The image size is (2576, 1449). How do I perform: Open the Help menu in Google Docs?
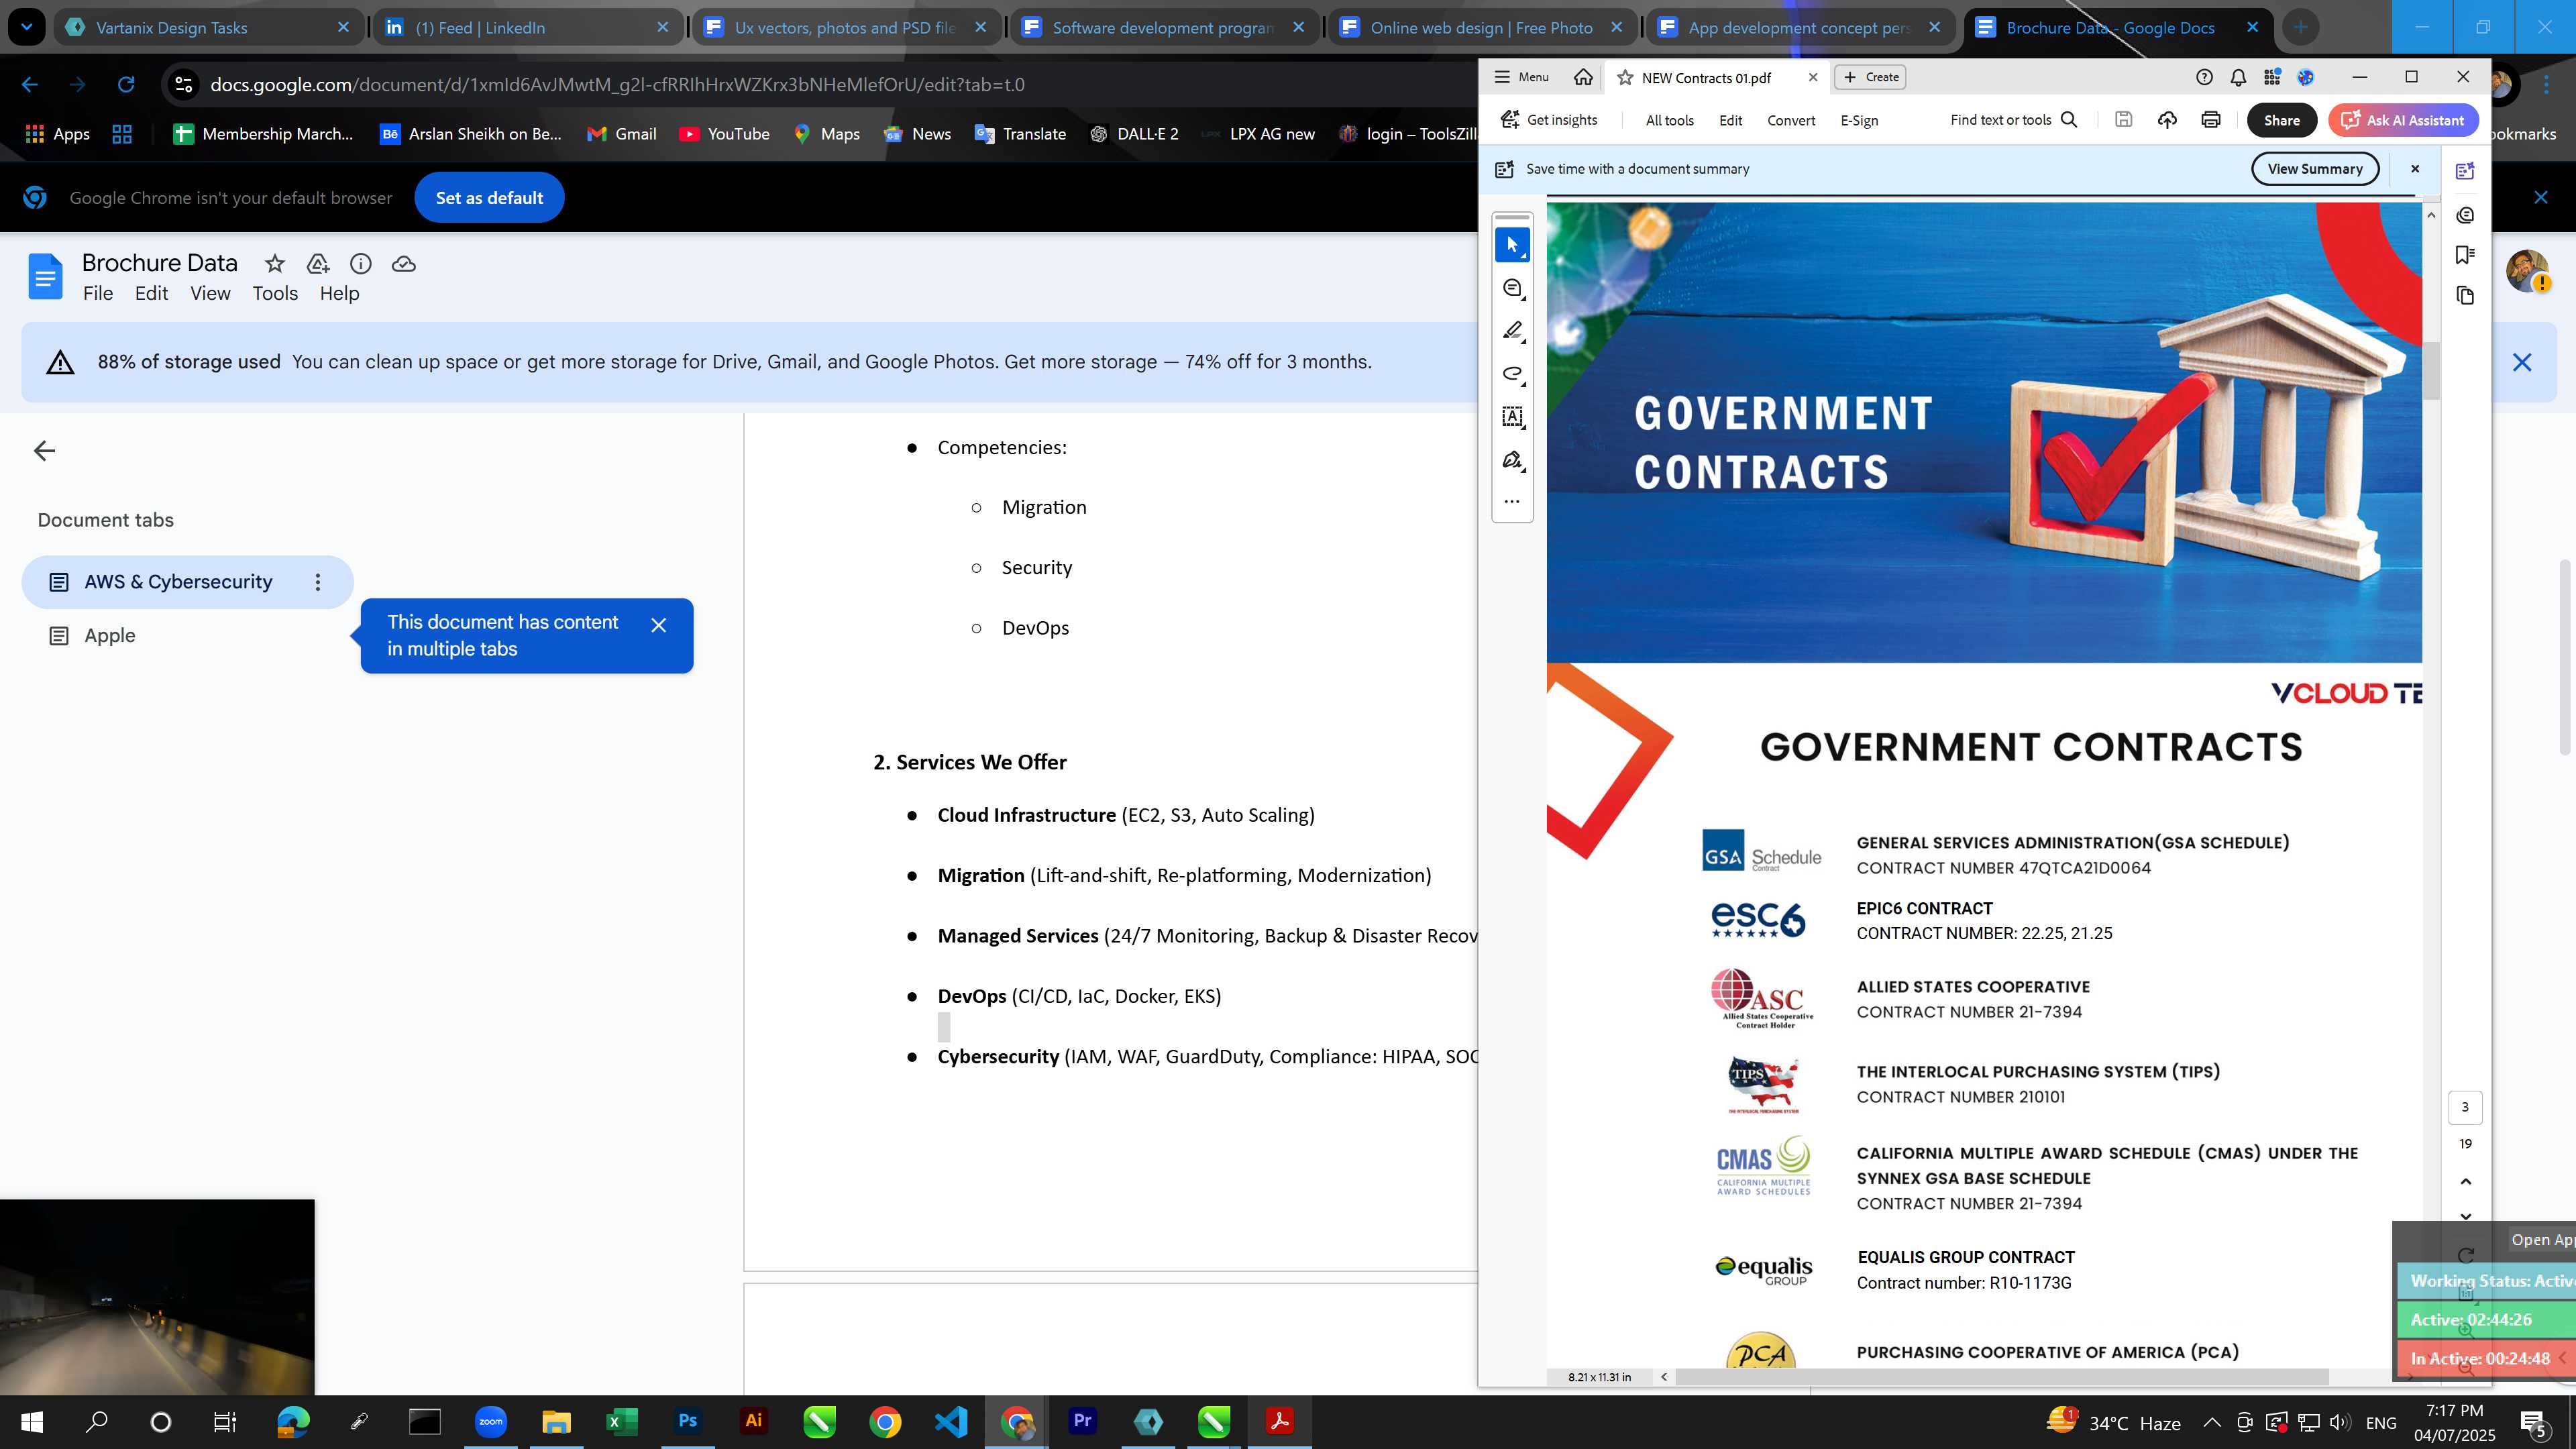(x=339, y=294)
